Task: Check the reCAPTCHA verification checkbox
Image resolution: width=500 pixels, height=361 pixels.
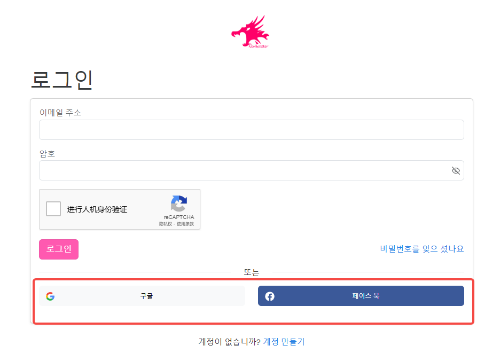Action: (x=53, y=209)
